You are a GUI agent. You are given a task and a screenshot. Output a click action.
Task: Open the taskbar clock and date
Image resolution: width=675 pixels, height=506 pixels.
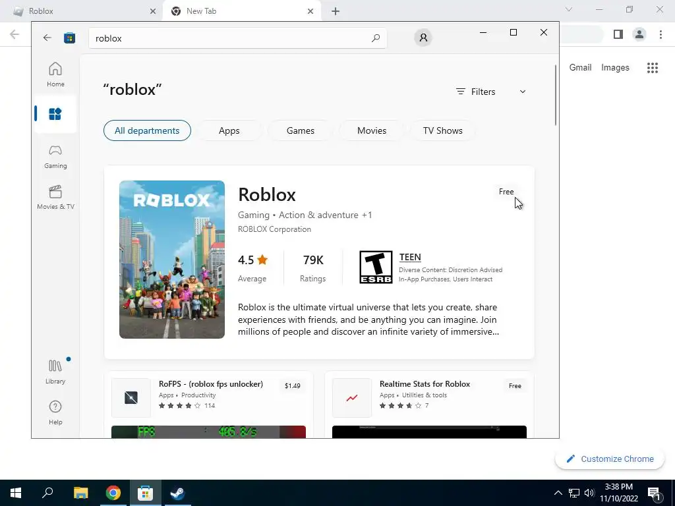click(x=618, y=493)
